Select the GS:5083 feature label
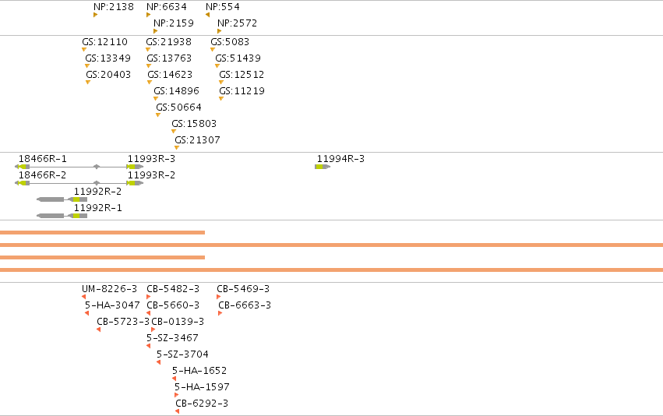Screen dimensions: 663x416 (230, 42)
